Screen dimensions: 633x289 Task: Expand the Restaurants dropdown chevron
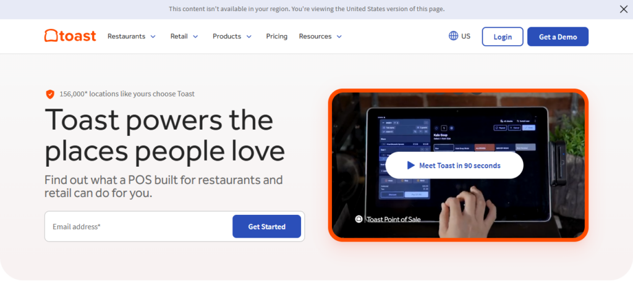(x=153, y=36)
